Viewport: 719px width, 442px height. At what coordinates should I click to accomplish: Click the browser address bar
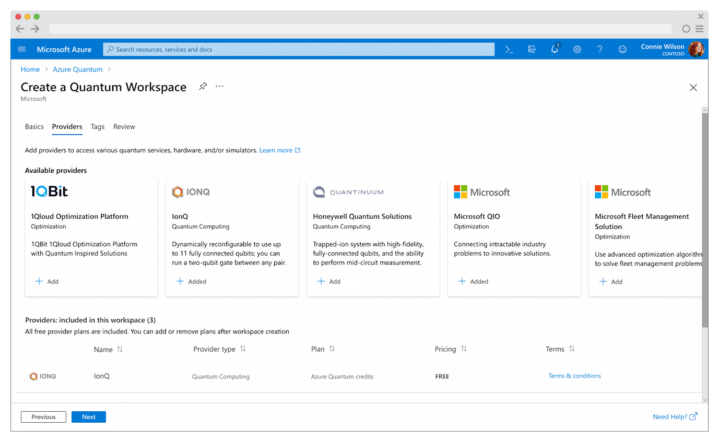click(360, 29)
